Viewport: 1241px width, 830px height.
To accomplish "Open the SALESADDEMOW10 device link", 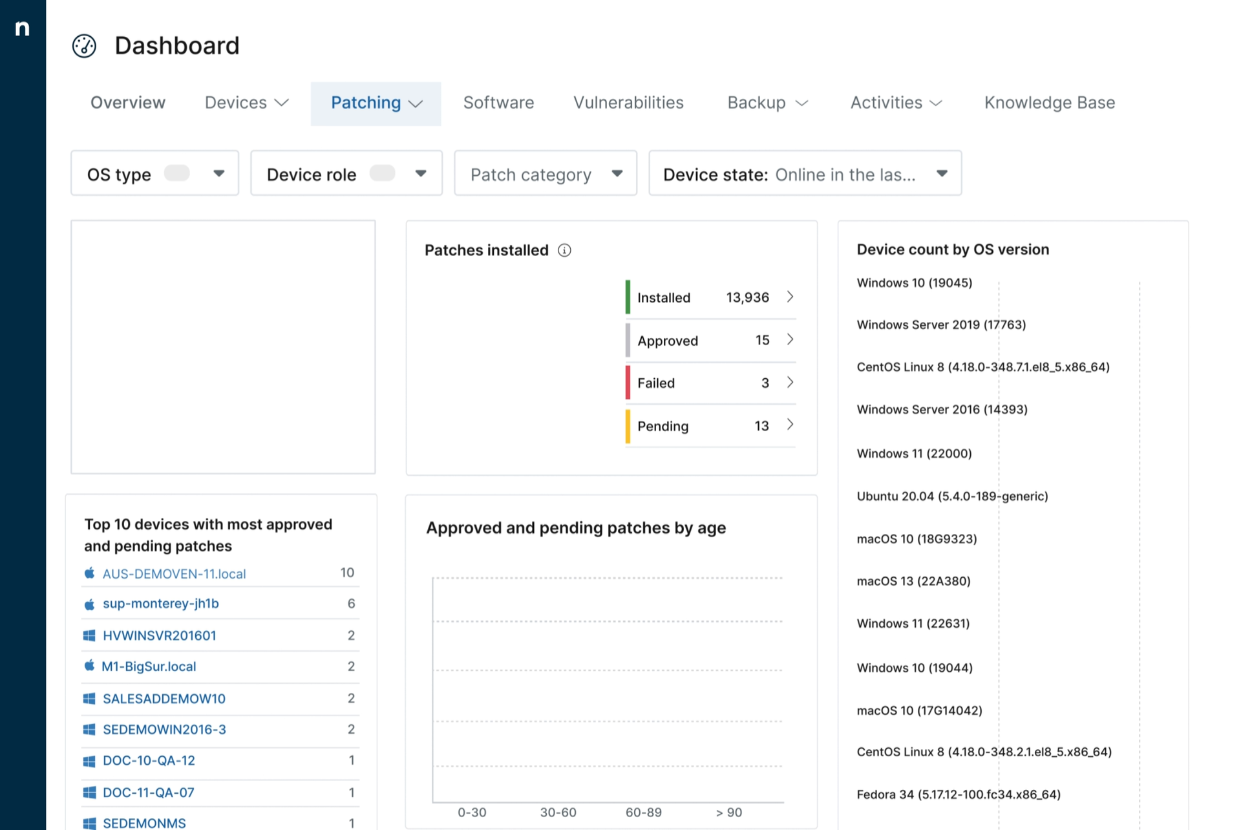I will coord(164,699).
